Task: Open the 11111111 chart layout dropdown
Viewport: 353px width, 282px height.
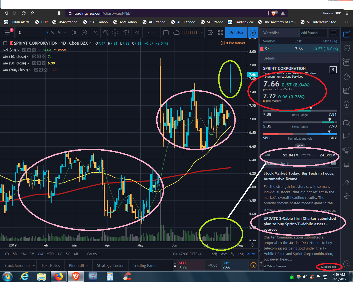Action: (x=202, y=33)
